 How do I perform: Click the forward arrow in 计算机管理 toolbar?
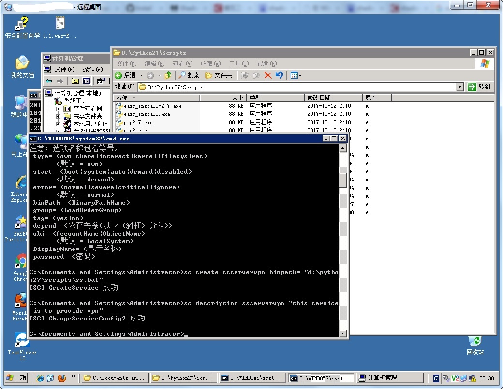[x=60, y=81]
